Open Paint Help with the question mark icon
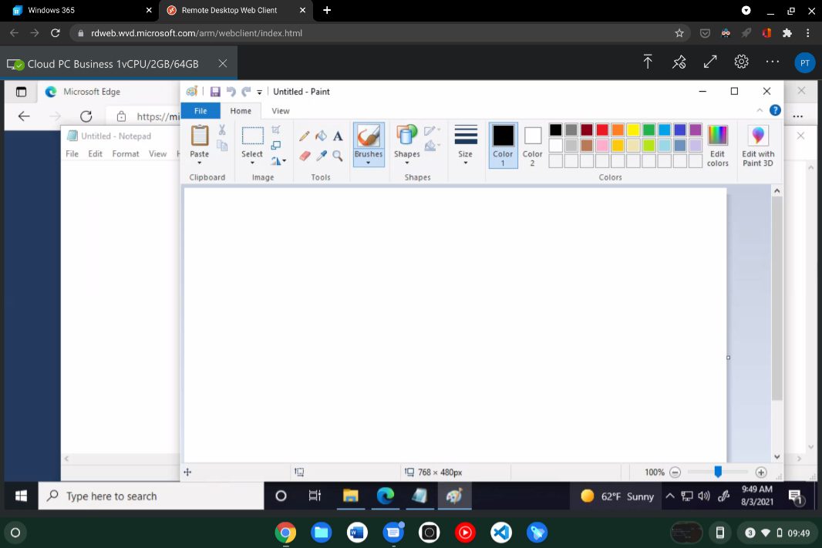Image resolution: width=822 pixels, height=548 pixels. [x=775, y=110]
